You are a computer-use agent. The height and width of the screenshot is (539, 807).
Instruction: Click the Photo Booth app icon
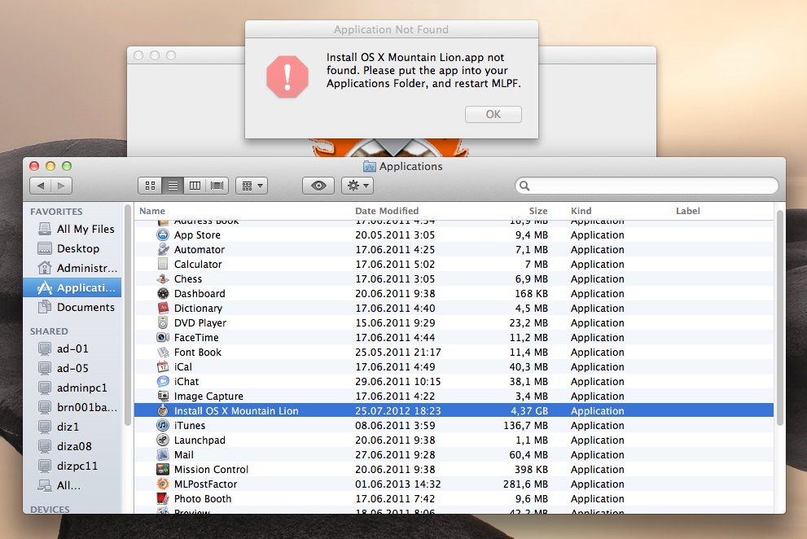pyautogui.click(x=163, y=499)
